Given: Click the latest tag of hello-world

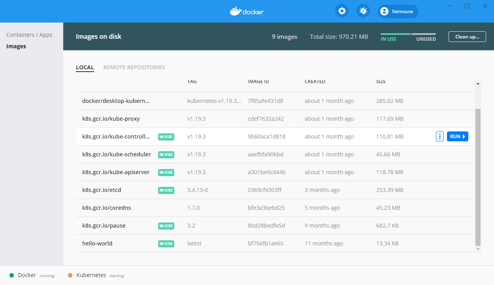Looking at the screenshot, I should pyautogui.click(x=194, y=243).
